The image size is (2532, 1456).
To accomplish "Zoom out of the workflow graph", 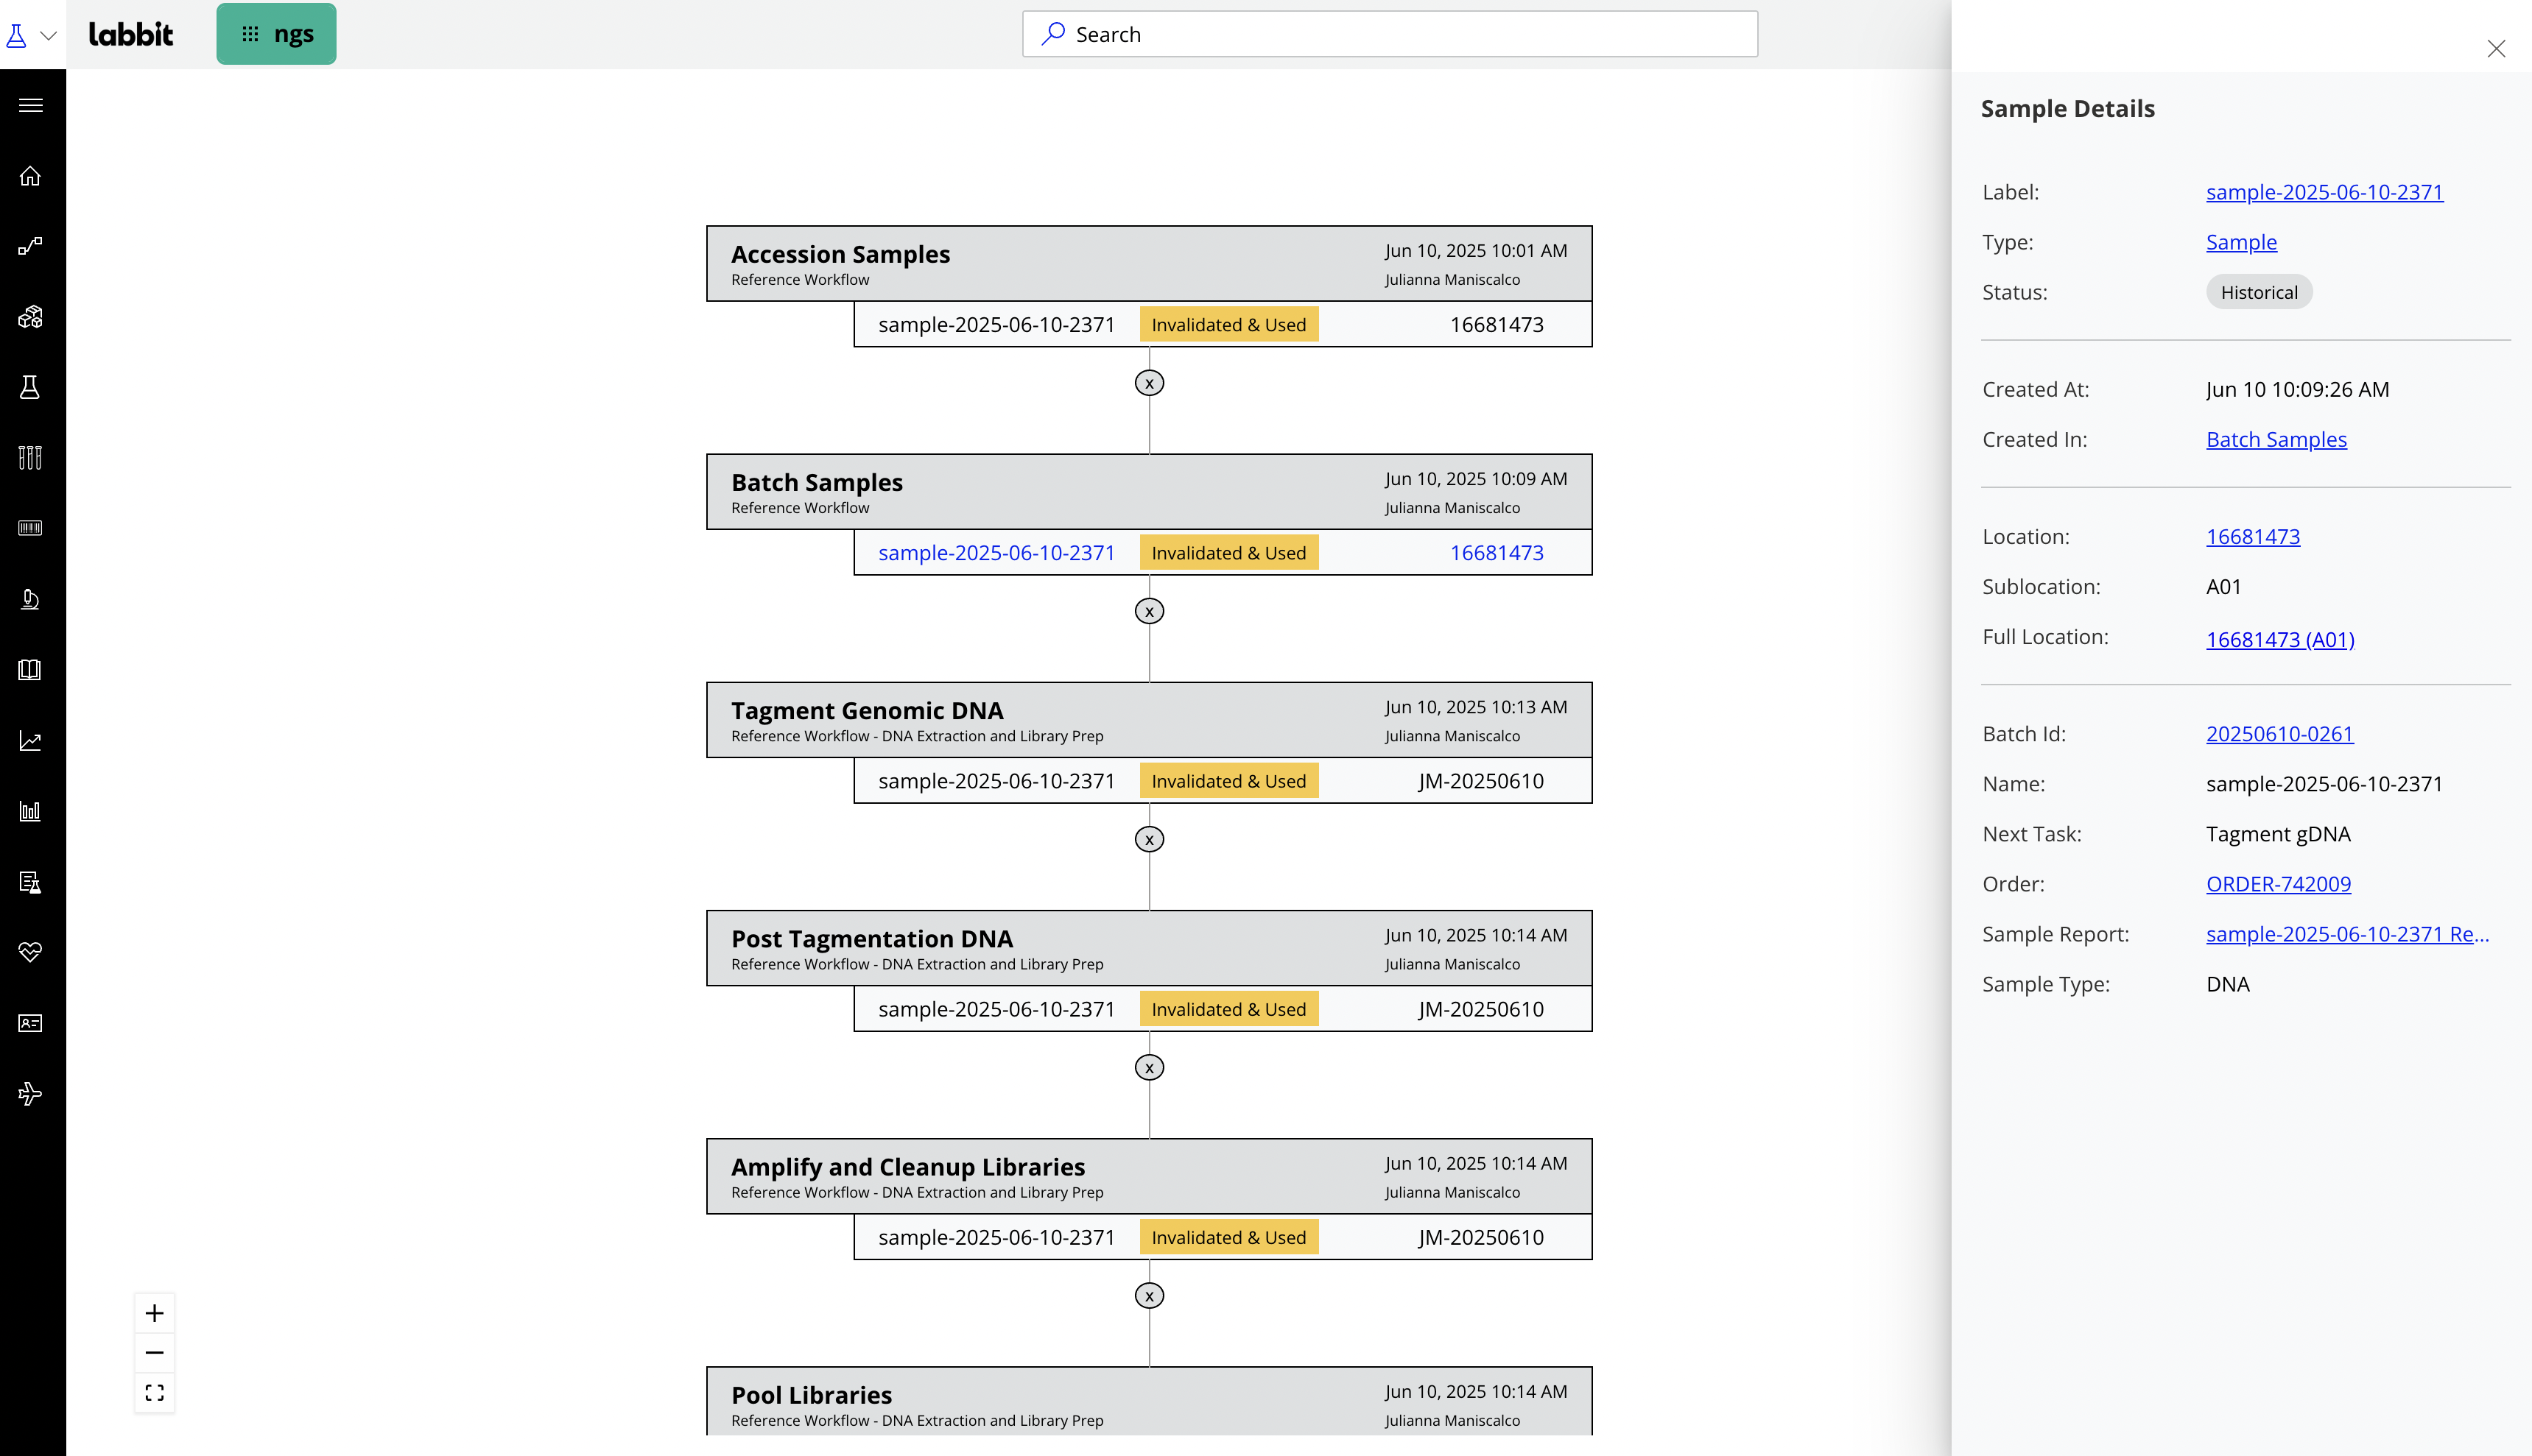I will click(x=154, y=1353).
